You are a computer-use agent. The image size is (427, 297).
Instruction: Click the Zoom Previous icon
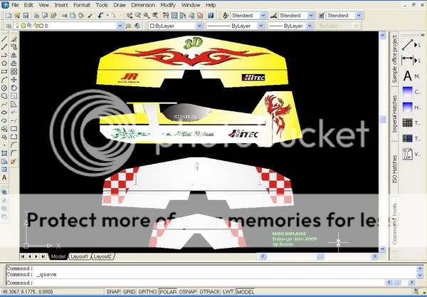155,16
